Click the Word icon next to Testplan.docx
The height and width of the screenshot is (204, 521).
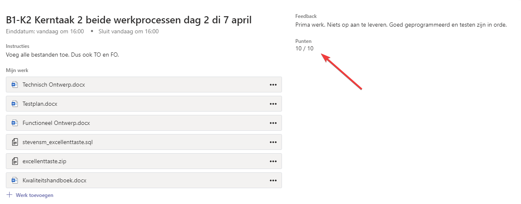point(15,104)
